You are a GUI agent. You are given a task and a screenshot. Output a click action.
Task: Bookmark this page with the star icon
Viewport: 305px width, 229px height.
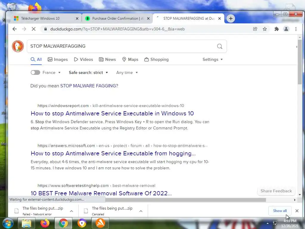[x=265, y=29]
